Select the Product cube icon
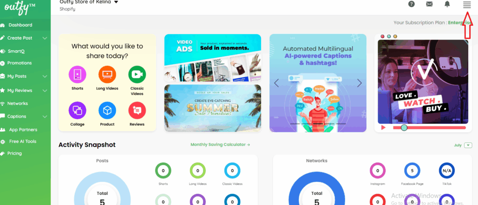 (x=107, y=110)
